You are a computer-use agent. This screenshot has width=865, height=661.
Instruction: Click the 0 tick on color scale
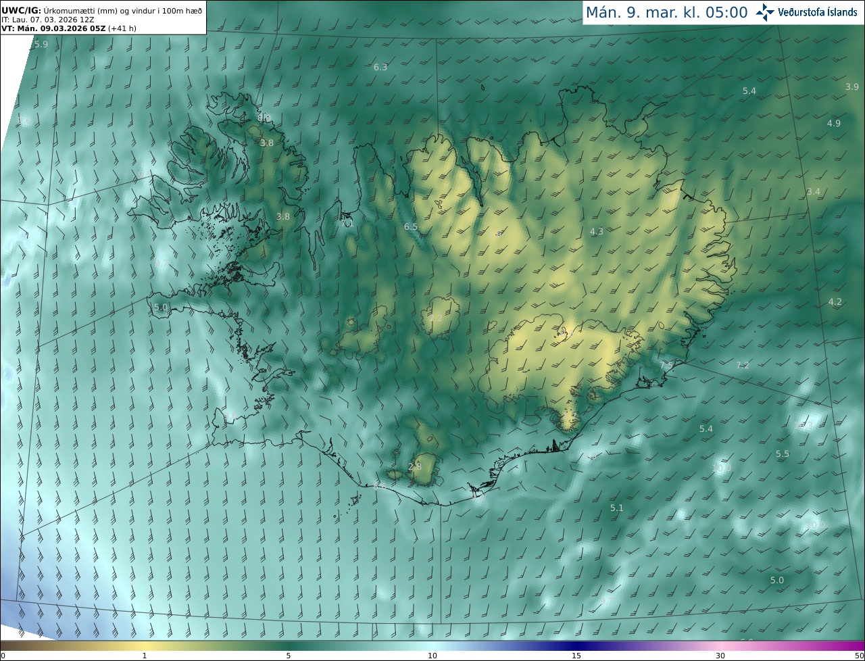tap(2, 656)
